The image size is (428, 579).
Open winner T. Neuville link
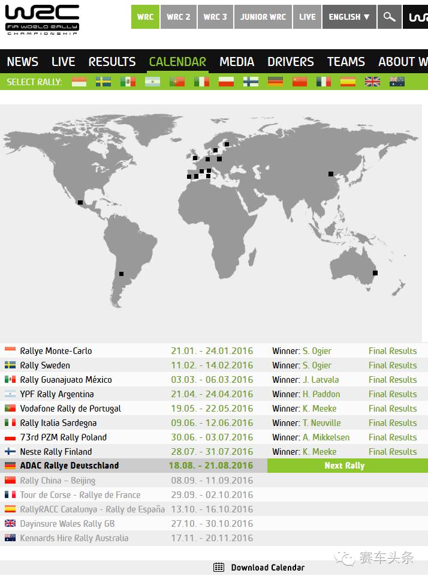[x=322, y=423]
